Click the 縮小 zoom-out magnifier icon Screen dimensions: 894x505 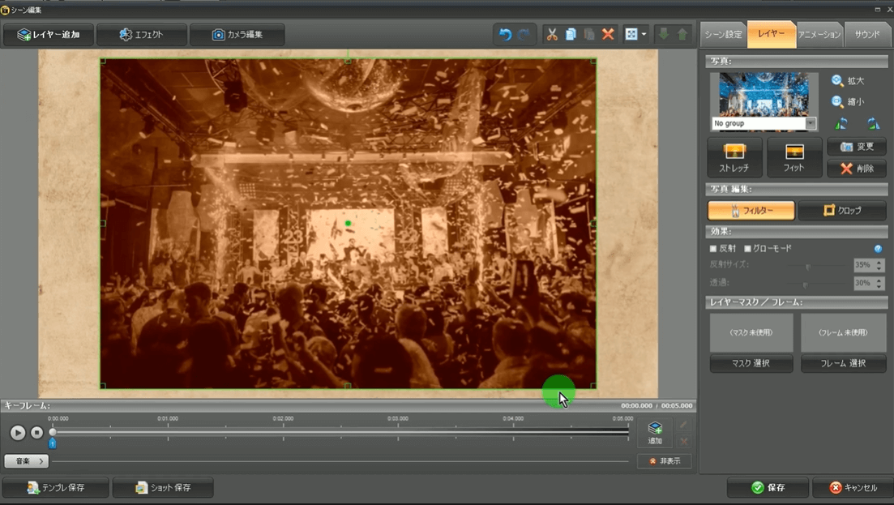tap(837, 102)
